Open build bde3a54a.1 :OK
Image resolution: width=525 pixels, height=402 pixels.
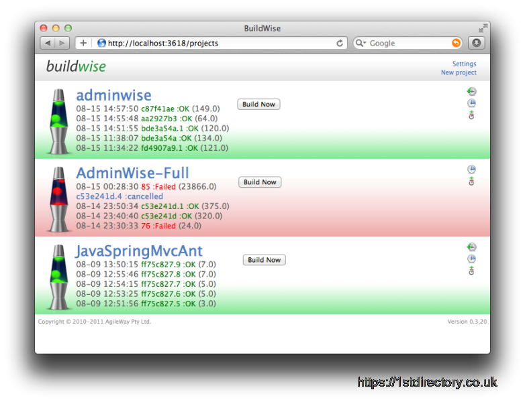coord(170,129)
